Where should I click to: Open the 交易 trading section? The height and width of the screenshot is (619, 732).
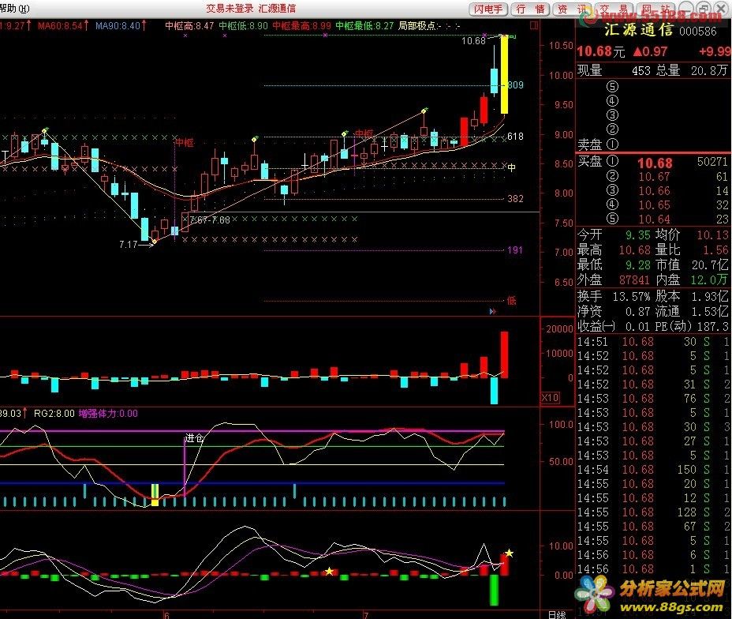tap(614, 9)
